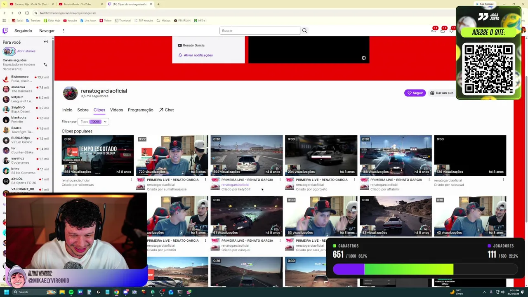Click Abrir stories link

(26, 51)
